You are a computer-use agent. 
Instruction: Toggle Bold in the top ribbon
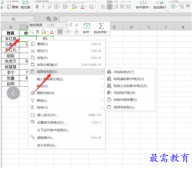(37, 7)
